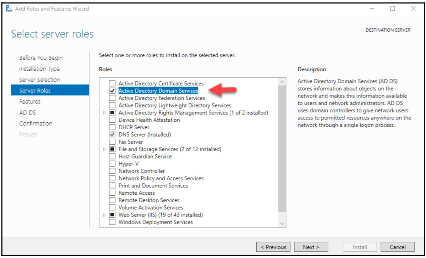This screenshot has width=426, height=258.
Task: Select the Remote Access checkbox
Action: point(113,193)
